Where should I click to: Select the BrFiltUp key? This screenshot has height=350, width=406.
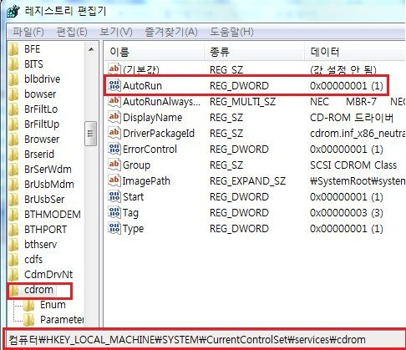[42, 124]
